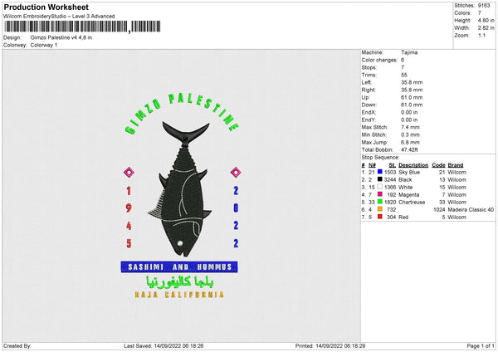Click the Magenta color swatch
This screenshot has height=352, width=498.
point(380,194)
